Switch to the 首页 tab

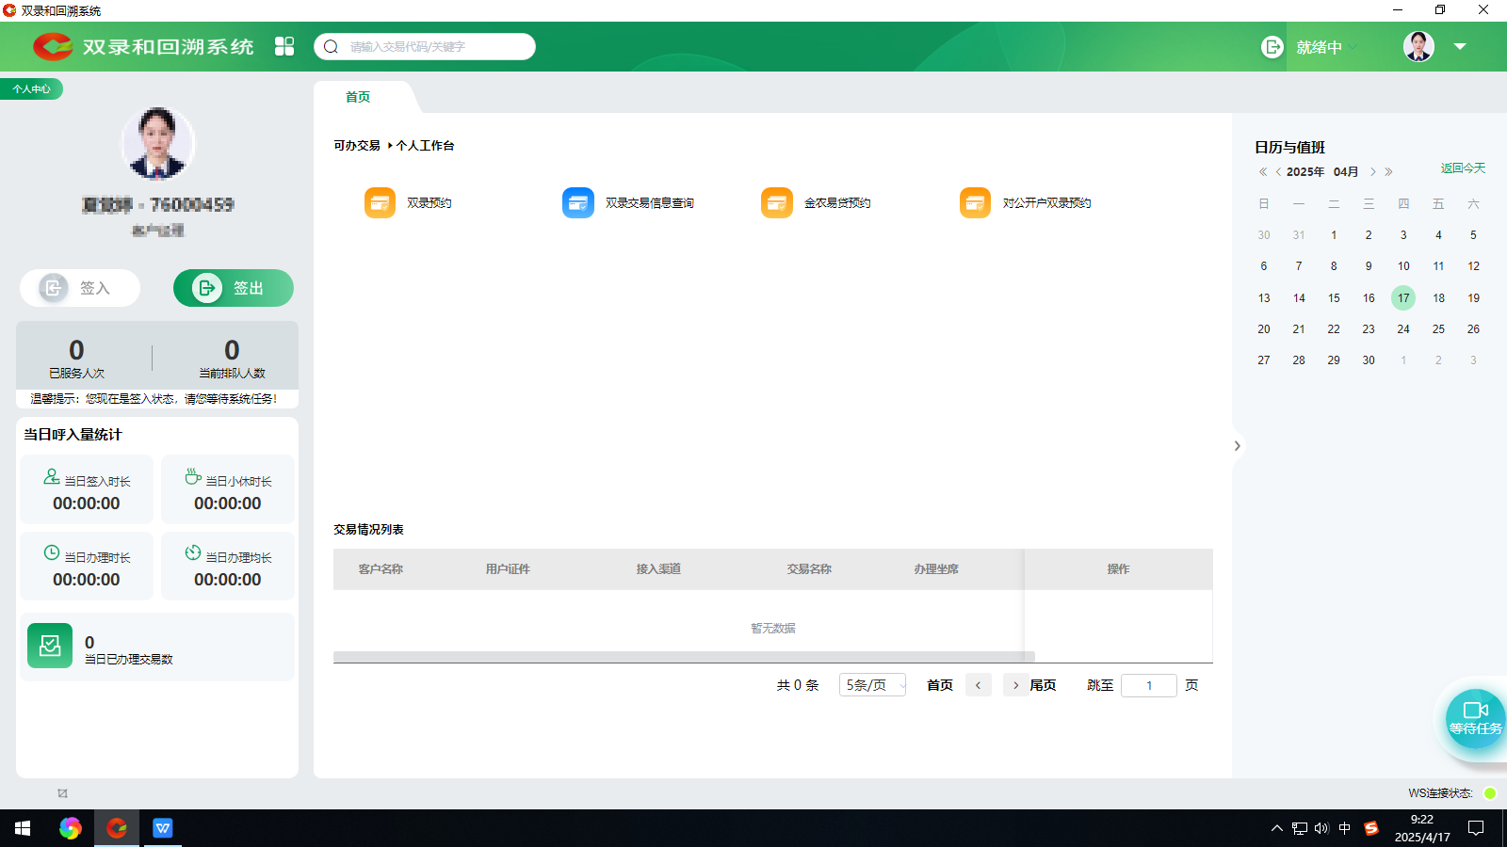pyautogui.click(x=358, y=97)
